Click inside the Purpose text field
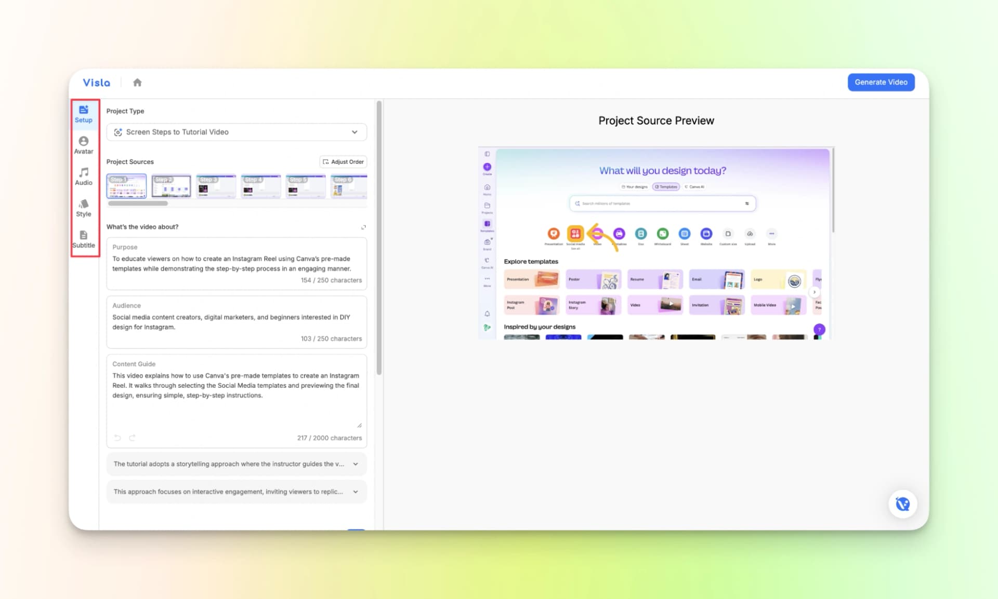The image size is (998, 599). click(x=236, y=264)
